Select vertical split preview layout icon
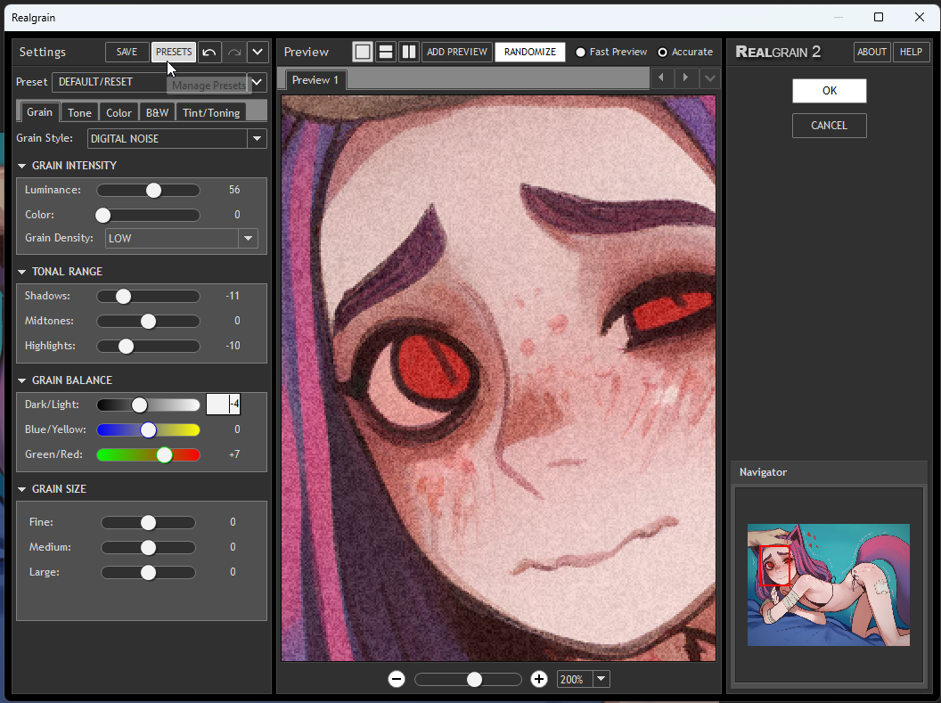941x703 pixels. coord(409,53)
